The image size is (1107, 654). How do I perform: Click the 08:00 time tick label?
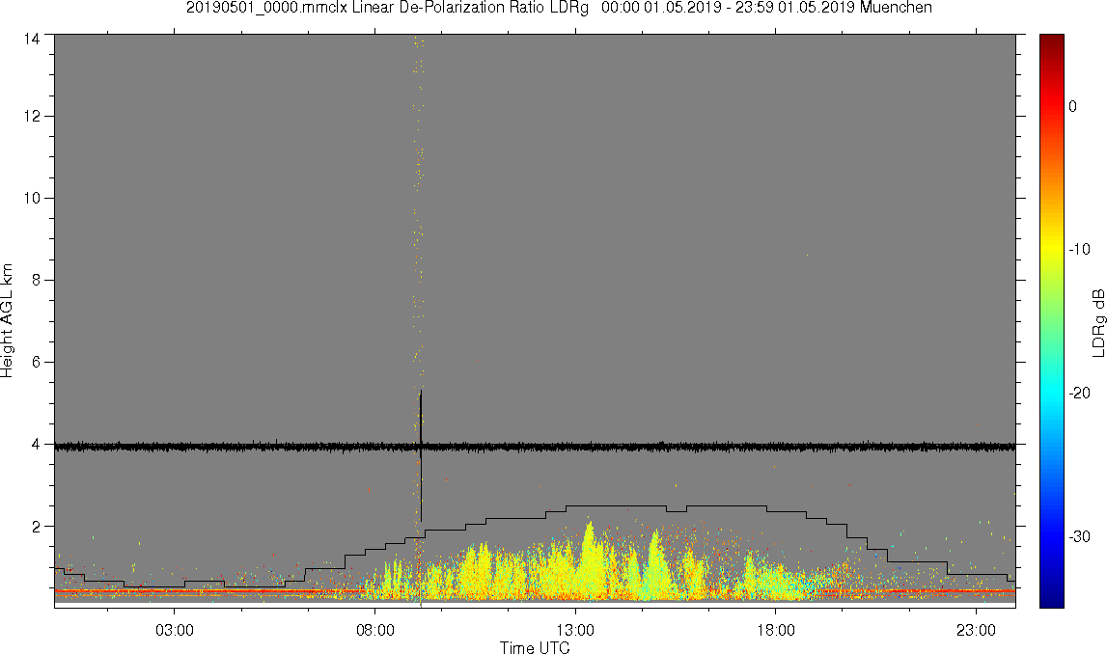coord(374,630)
